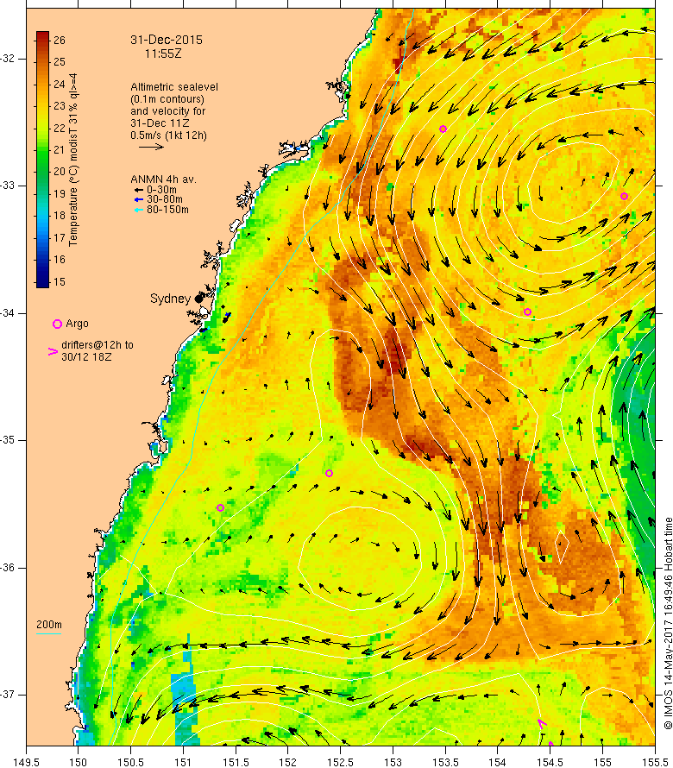The height and width of the screenshot is (768, 673).
Task: Click the Sydney city label
Action: click(170, 299)
